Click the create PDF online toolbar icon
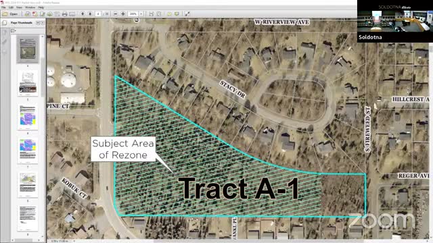The height and width of the screenshot is (243, 433). (x=28, y=13)
